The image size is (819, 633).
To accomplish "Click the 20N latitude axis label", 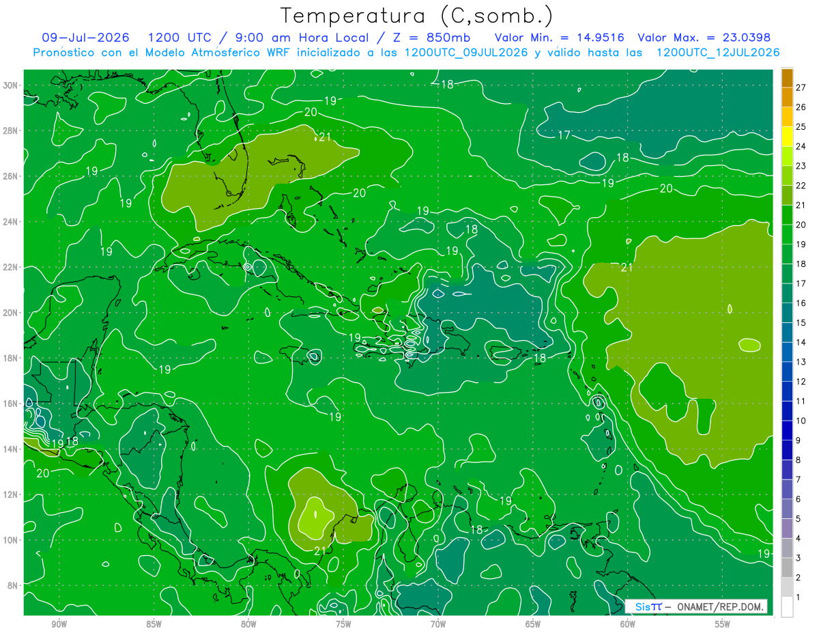I will coord(12,313).
